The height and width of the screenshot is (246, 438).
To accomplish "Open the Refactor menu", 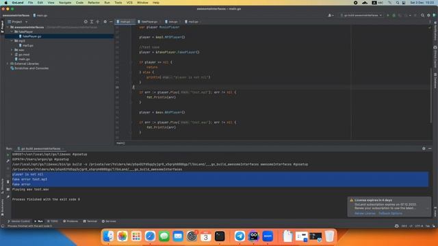I will click(94, 3).
